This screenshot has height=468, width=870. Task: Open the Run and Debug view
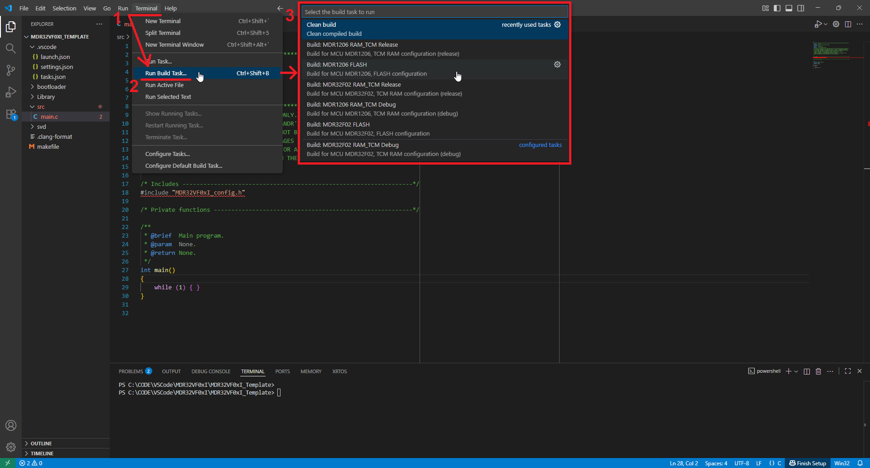(x=11, y=92)
